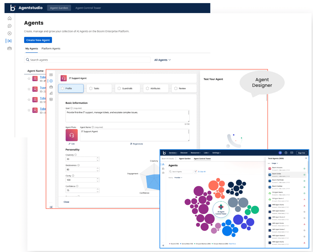Open help question mark icon in Control Tower header

click(286, 153)
